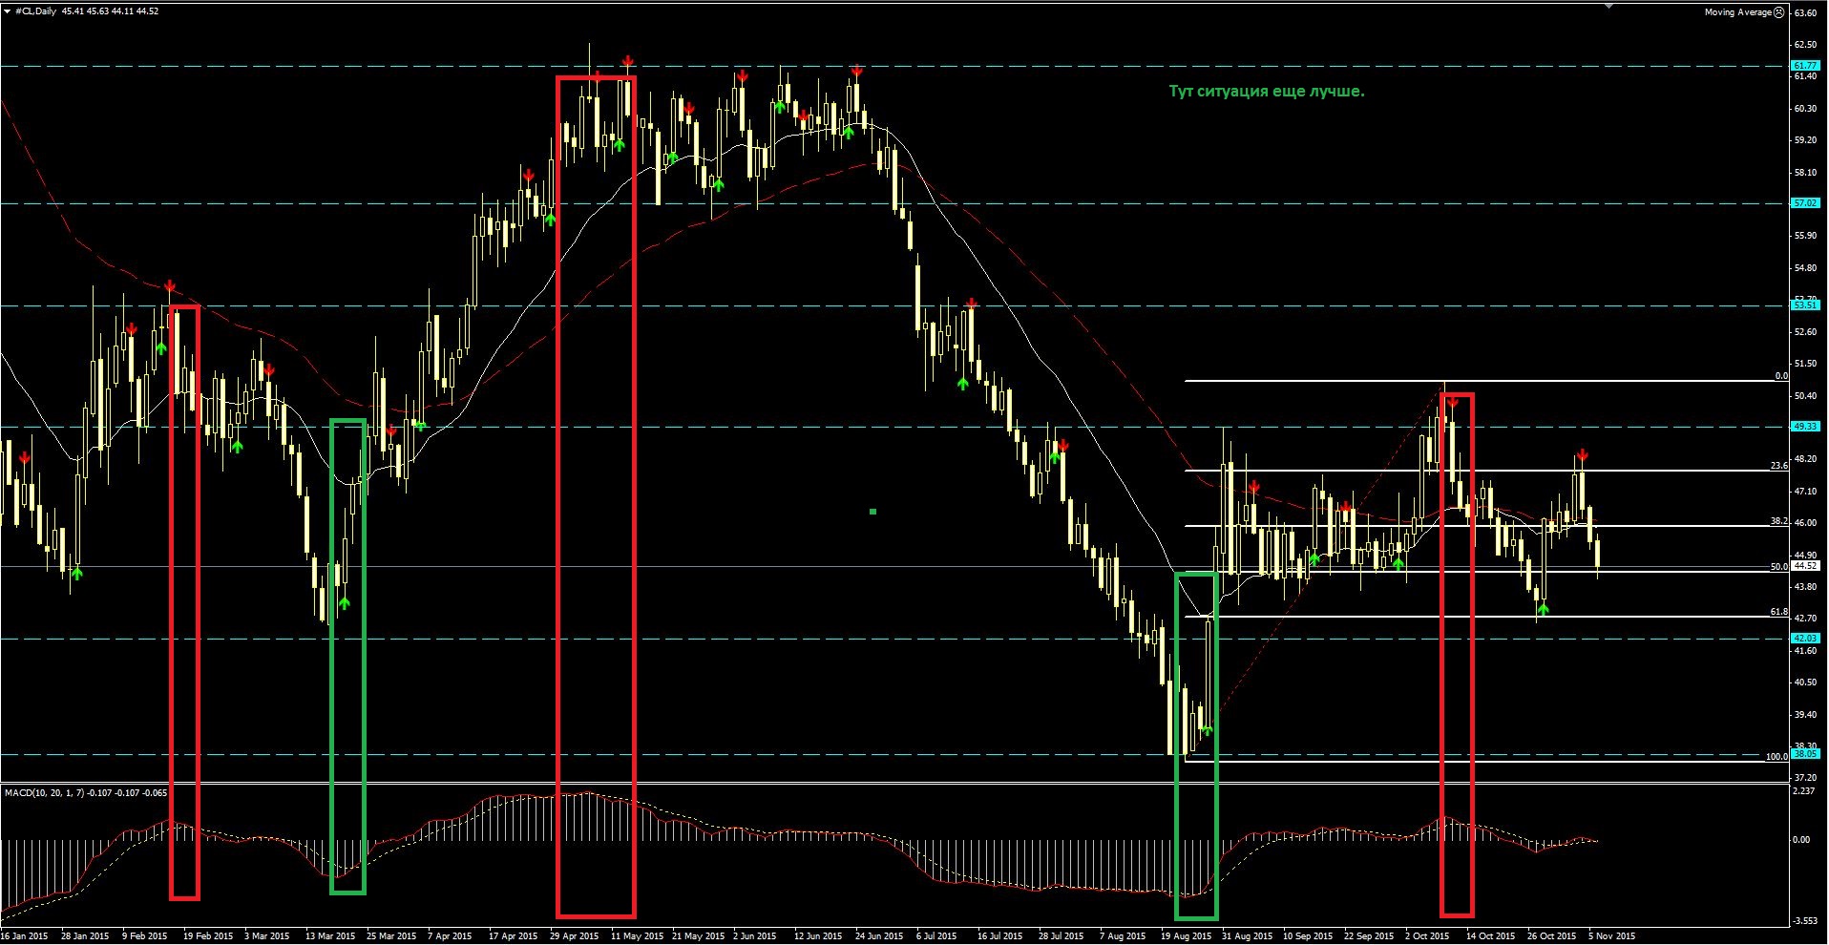Click the 5 Nov 2015 date label
This screenshot has height=945, width=1829.
pyautogui.click(x=1612, y=936)
